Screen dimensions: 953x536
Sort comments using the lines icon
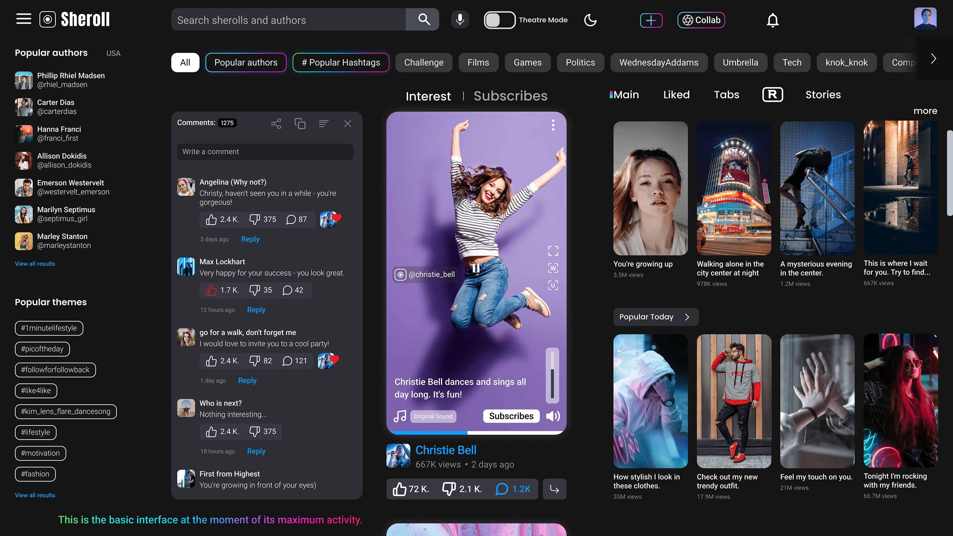point(323,124)
